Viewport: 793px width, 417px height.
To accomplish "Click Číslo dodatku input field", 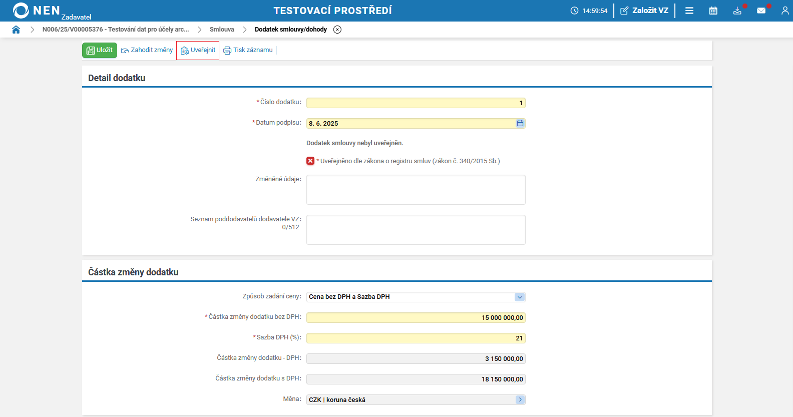I will [416, 103].
